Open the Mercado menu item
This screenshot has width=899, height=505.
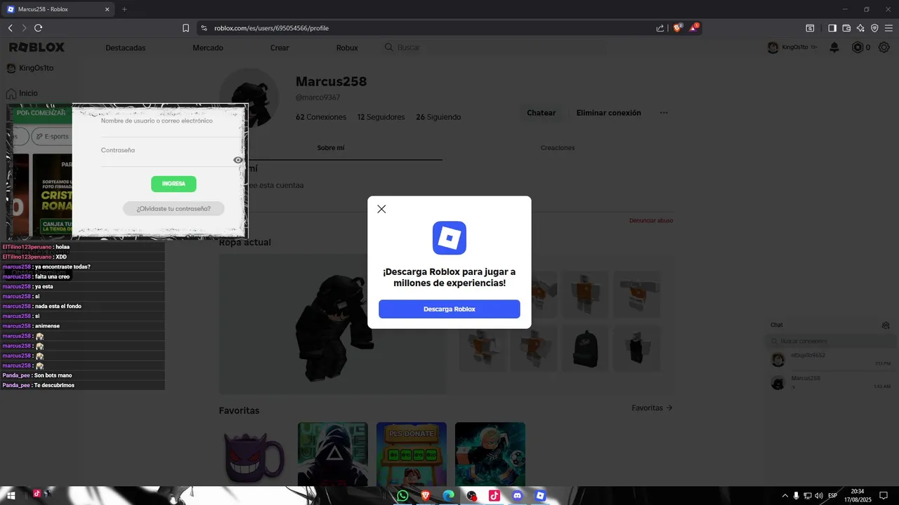coord(208,48)
